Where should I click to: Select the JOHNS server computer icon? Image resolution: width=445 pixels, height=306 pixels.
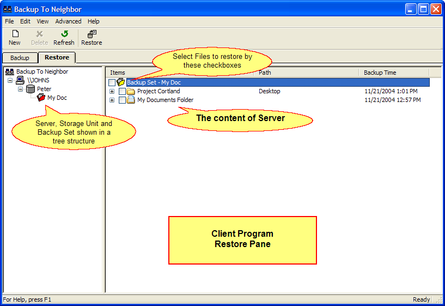[x=20, y=80]
